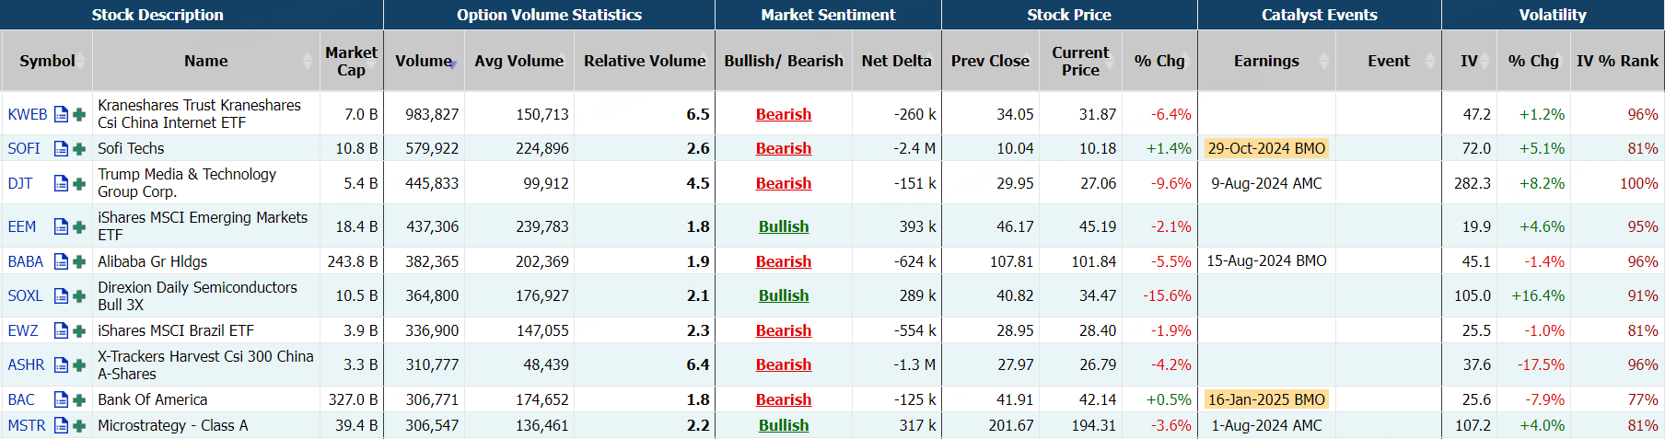The width and height of the screenshot is (1665, 439).
Task: Click the document icon next to MSTR
Action: coord(61,425)
